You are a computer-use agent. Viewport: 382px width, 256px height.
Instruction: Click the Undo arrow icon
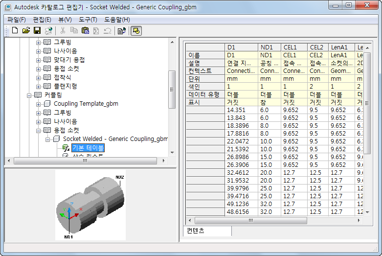[x=107, y=30]
